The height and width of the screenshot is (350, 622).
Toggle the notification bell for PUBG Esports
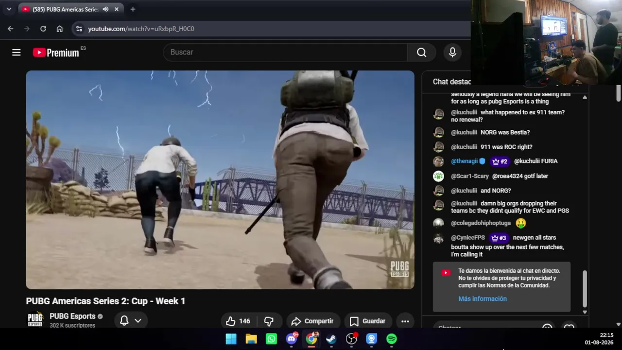124,321
